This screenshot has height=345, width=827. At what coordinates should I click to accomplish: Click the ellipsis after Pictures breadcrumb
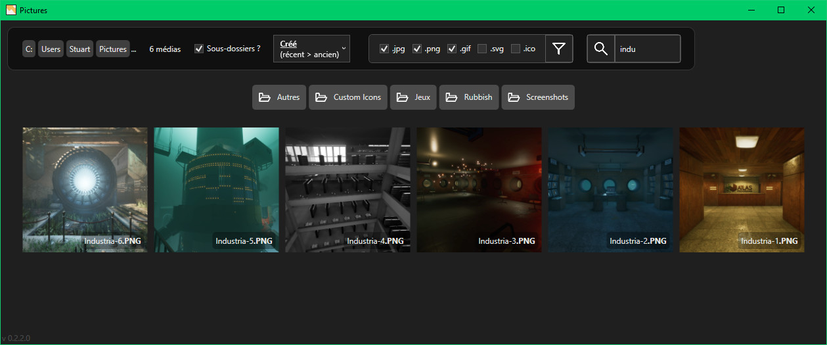point(134,49)
